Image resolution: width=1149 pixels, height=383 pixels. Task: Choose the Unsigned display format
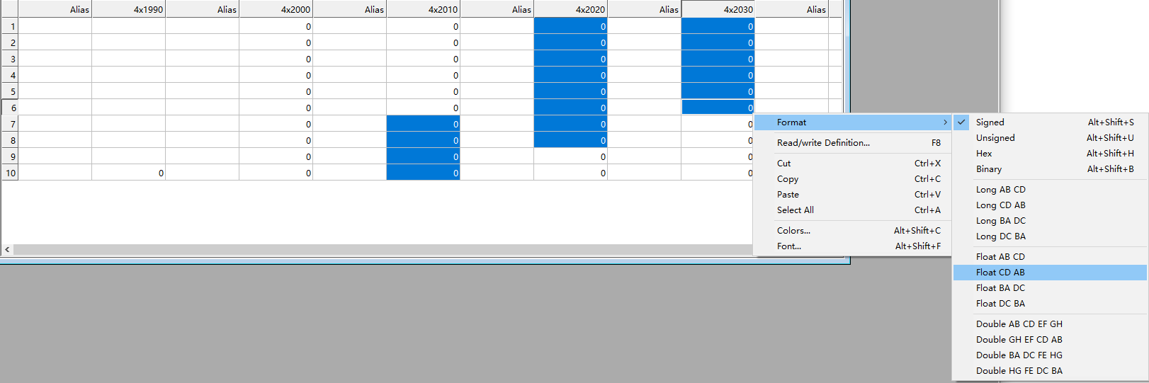coord(995,138)
